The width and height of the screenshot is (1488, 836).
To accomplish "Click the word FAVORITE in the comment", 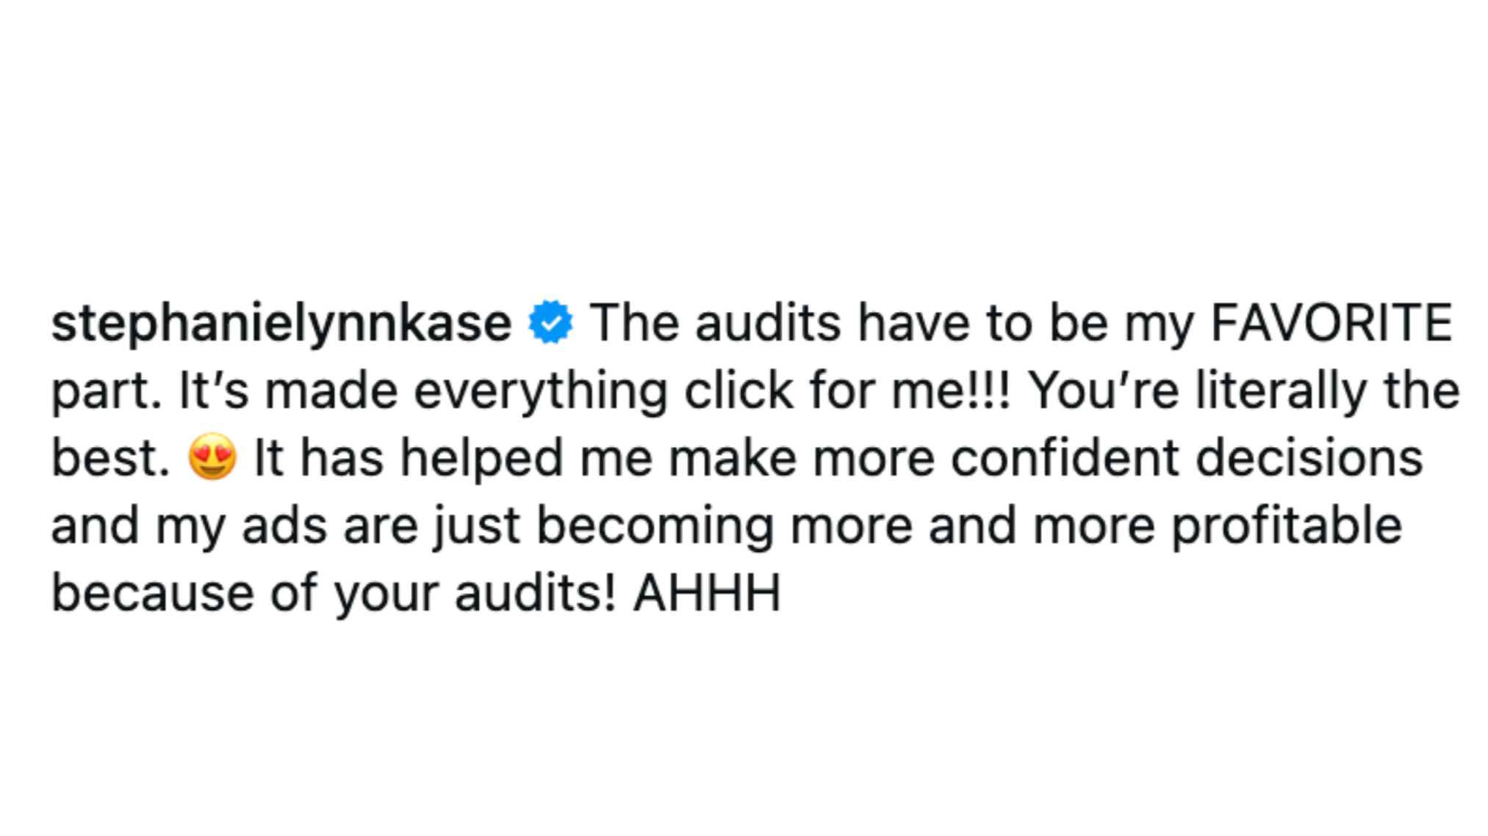I will tap(1331, 322).
